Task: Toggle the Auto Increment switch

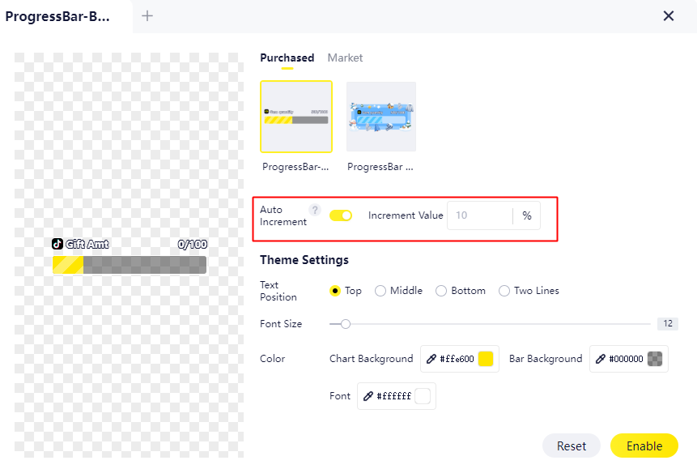Action: 341,215
